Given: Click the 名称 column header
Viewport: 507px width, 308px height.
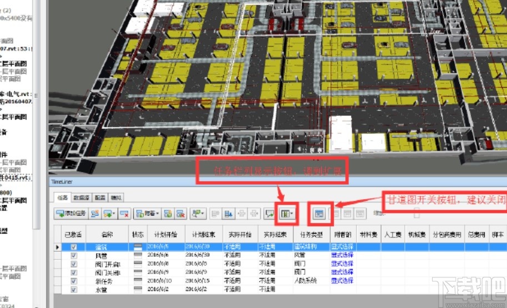Looking at the screenshot, I should point(107,234).
